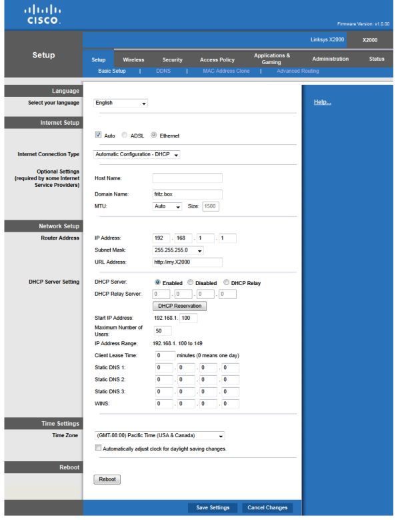
Task: Click the Host Name input field
Action: tap(187, 178)
